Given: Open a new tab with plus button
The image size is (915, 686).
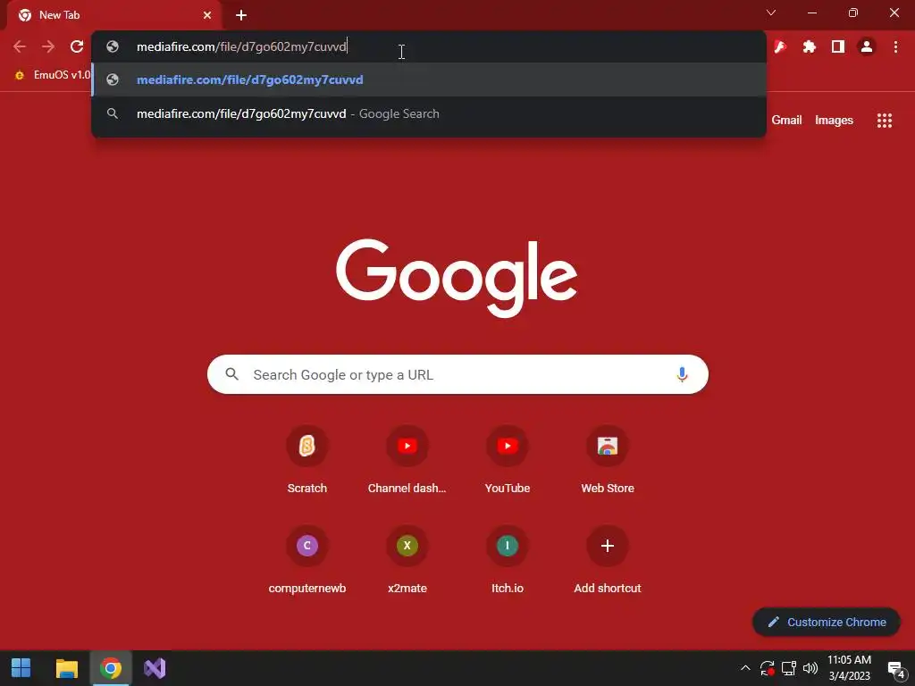Looking at the screenshot, I should pos(241,15).
